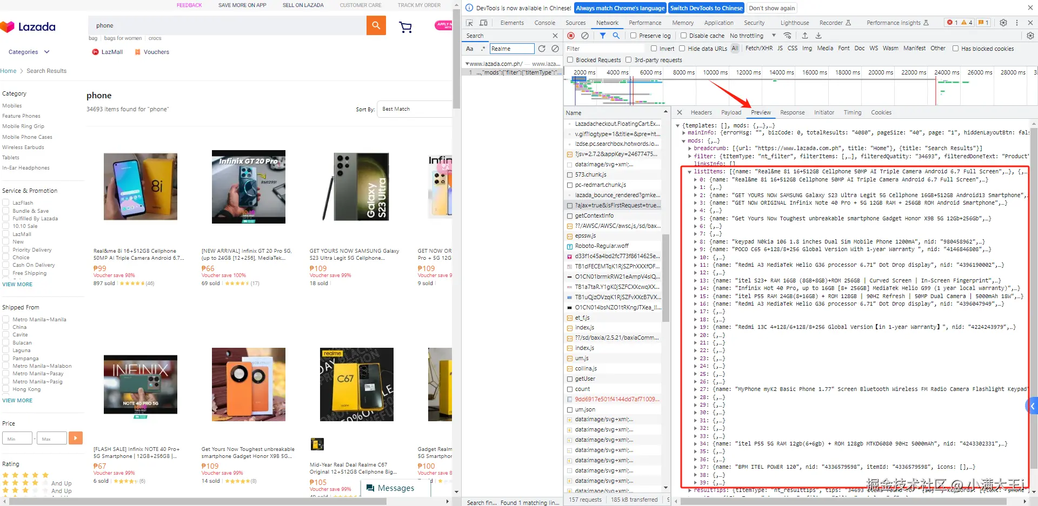Expand the Categories dropdown
The image size is (1038, 506).
(29, 52)
